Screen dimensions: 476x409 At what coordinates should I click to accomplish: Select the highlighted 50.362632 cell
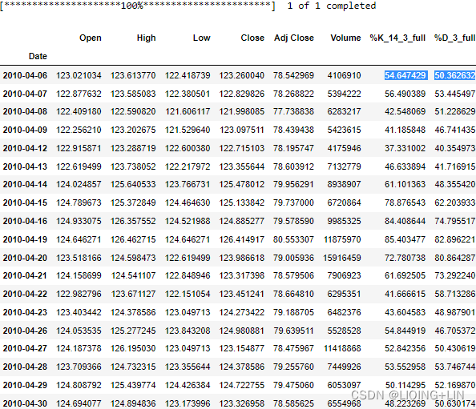point(454,75)
